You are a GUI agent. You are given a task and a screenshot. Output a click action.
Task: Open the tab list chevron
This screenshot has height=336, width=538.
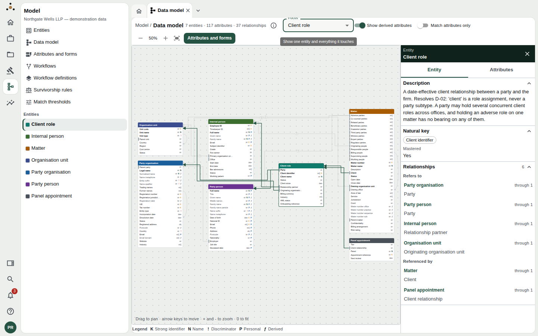pyautogui.click(x=198, y=10)
